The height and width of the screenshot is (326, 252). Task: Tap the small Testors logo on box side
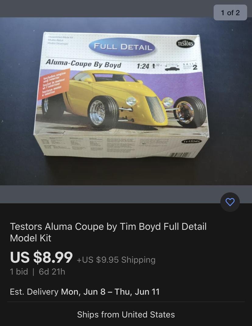coord(191,142)
